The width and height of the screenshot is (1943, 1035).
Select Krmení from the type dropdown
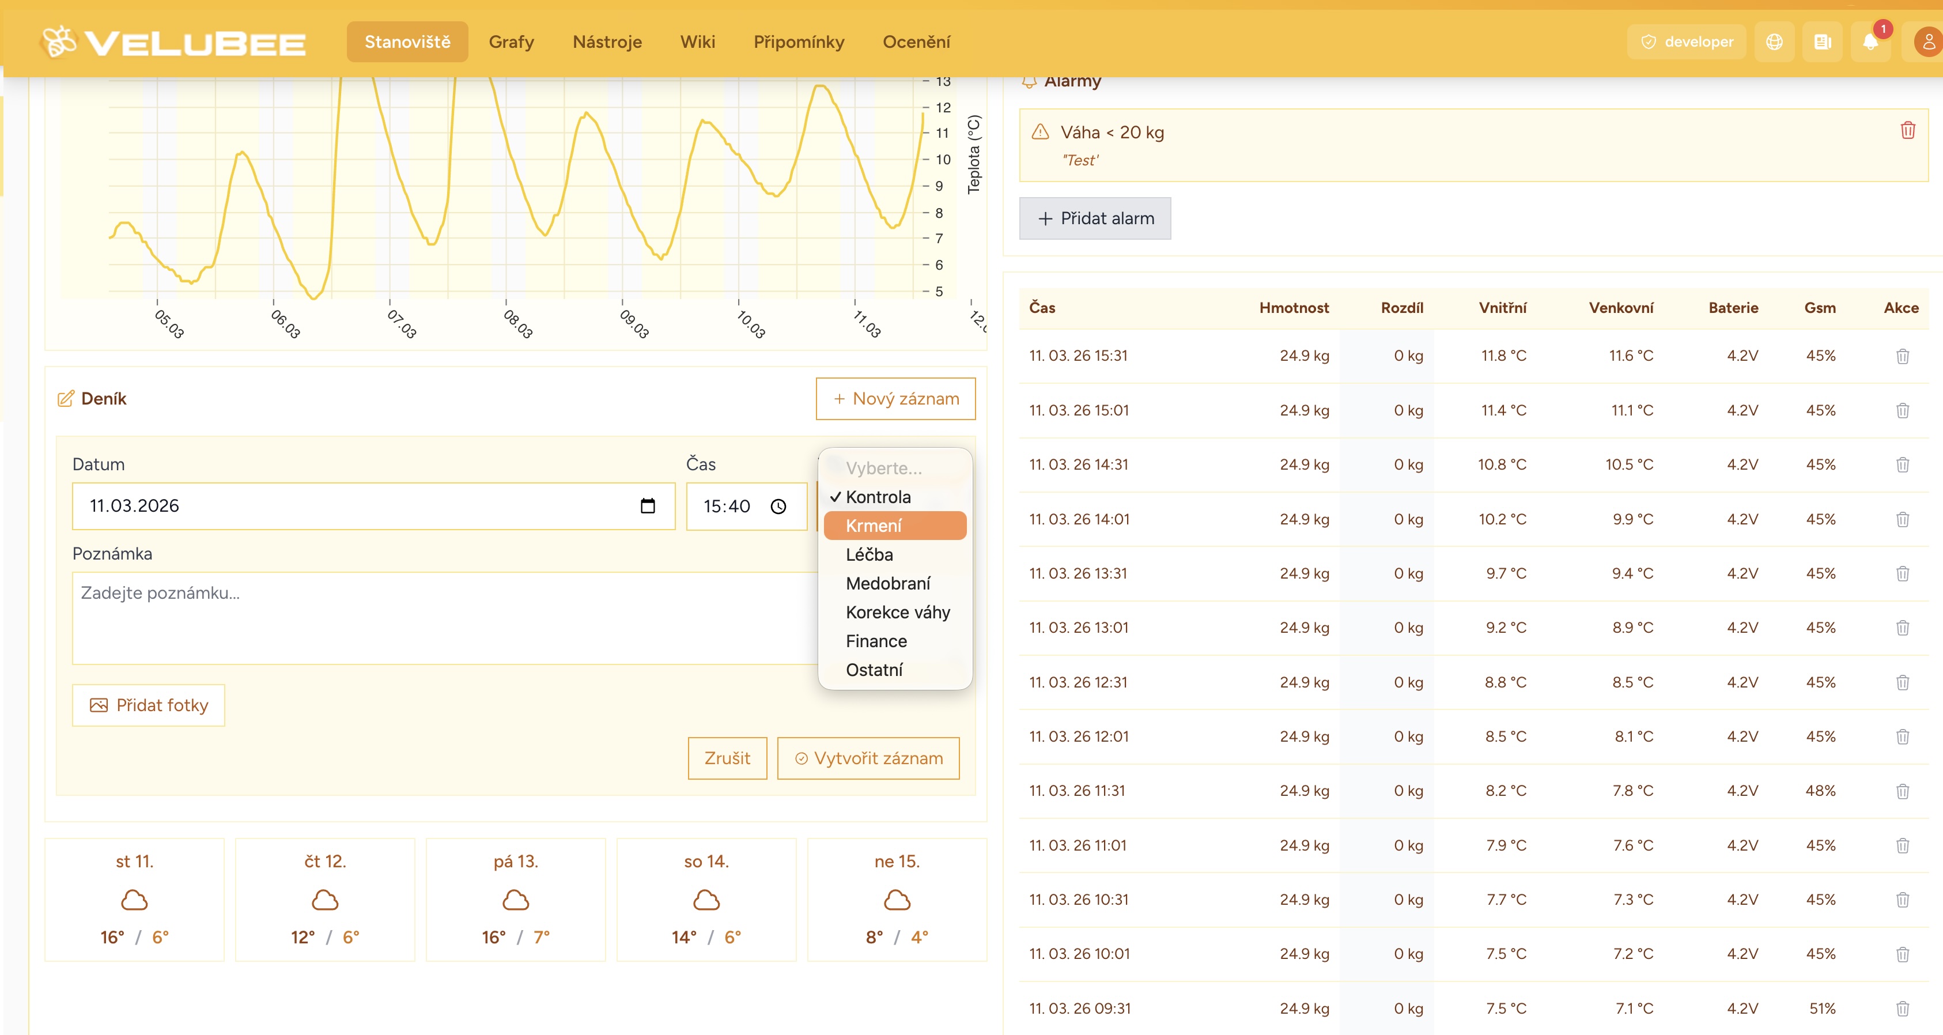tap(894, 526)
